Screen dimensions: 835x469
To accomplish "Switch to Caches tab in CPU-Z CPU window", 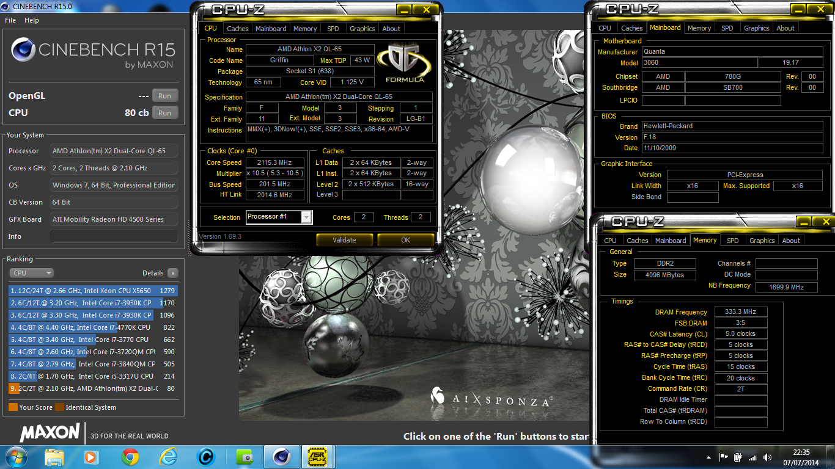I will [x=238, y=29].
